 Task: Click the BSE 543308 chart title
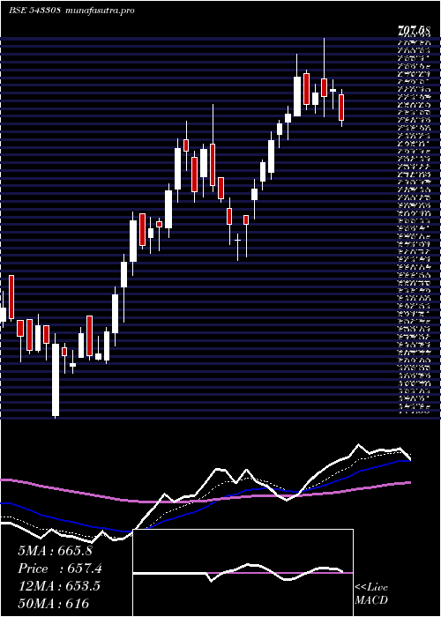(71, 11)
